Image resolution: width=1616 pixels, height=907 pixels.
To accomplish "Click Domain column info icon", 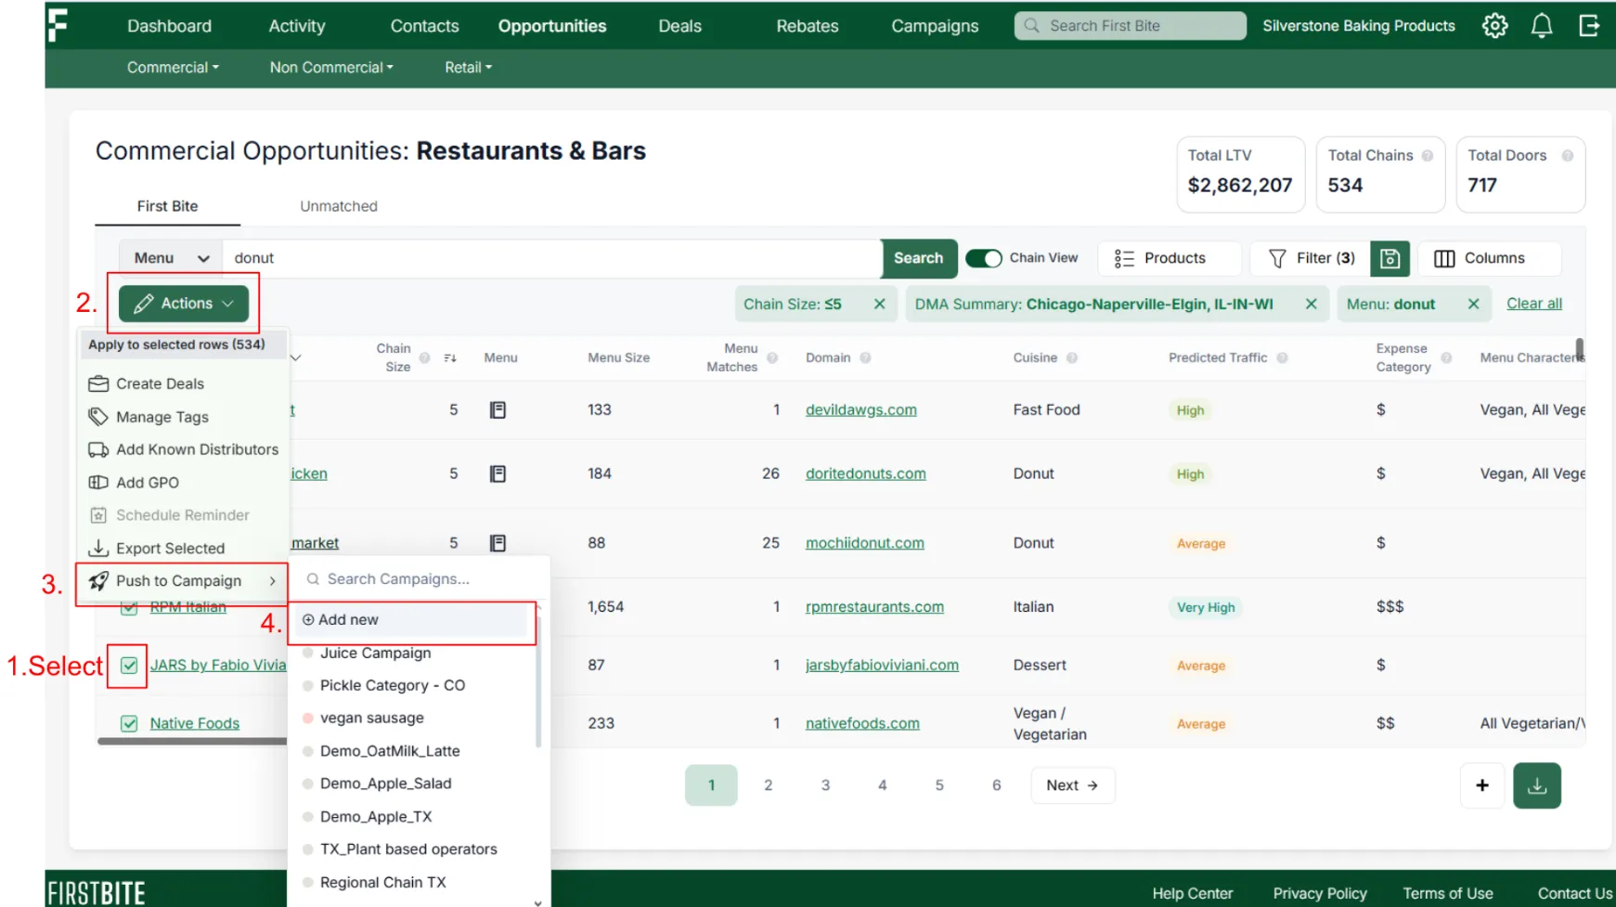I will (865, 357).
